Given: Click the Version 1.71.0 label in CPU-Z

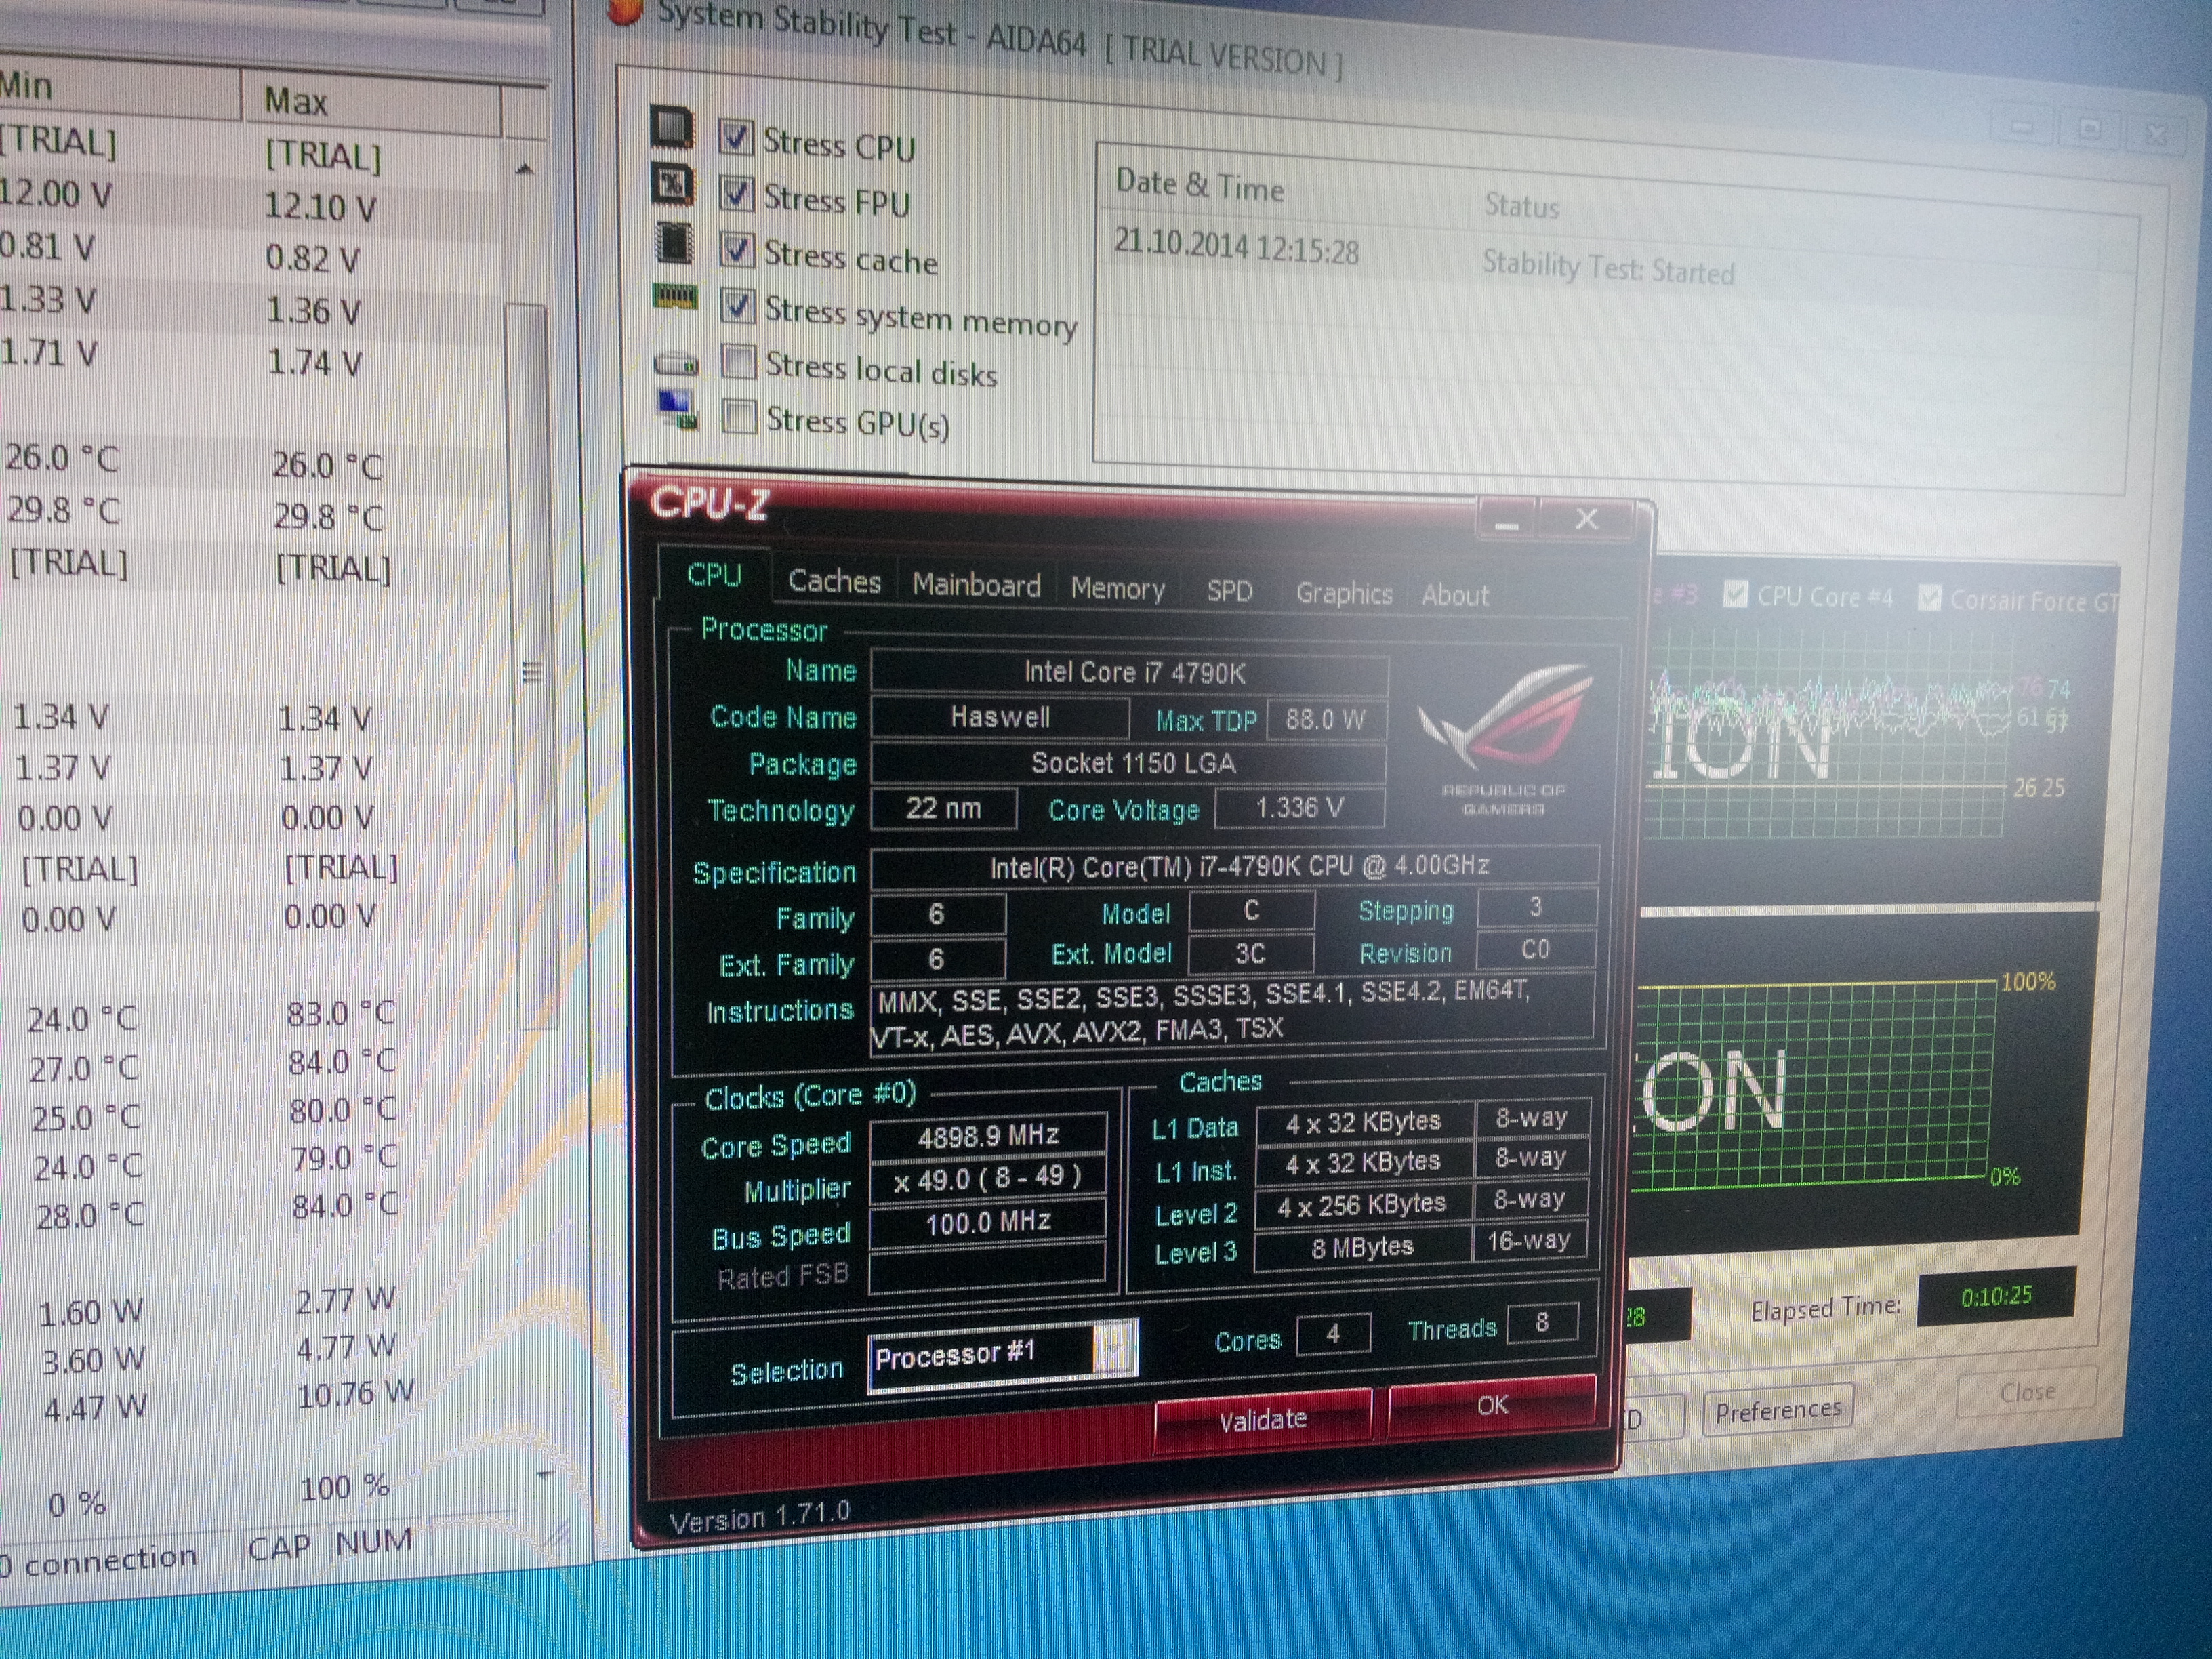Looking at the screenshot, I should pyautogui.click(x=759, y=1517).
